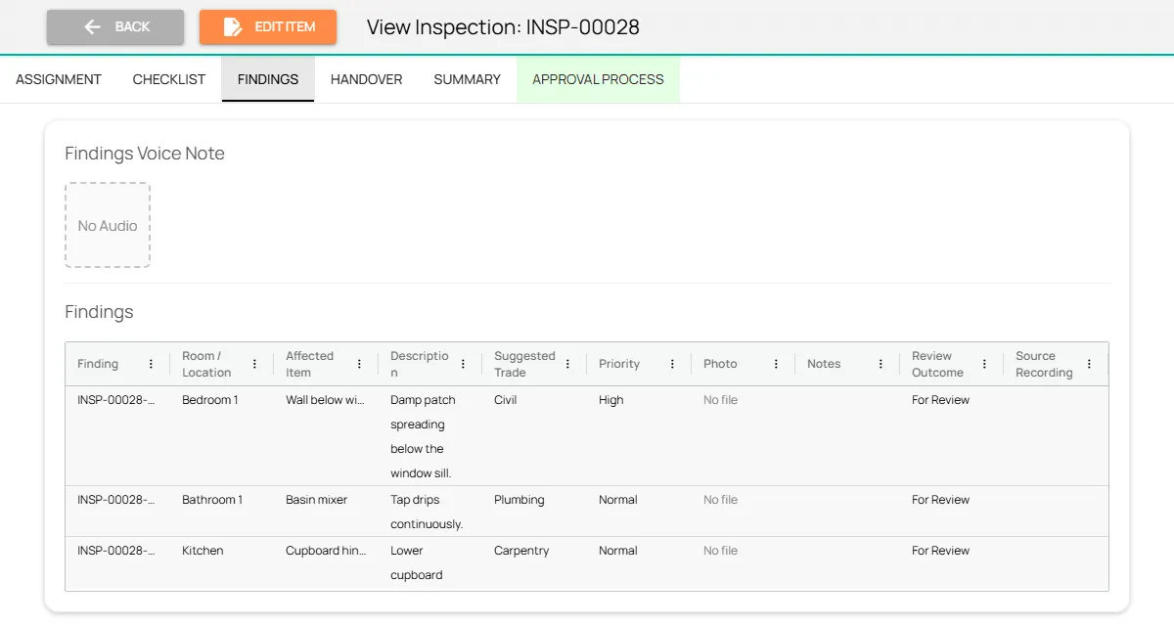Click No file in the Kitchen row
Screen dimensions: 1174x626
[721, 551]
